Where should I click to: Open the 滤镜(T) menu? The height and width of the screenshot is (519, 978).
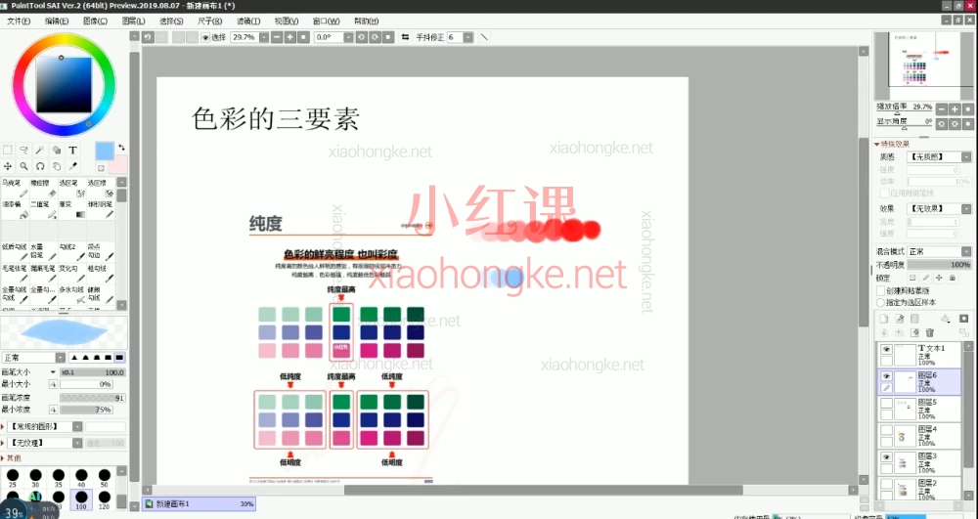[248, 22]
